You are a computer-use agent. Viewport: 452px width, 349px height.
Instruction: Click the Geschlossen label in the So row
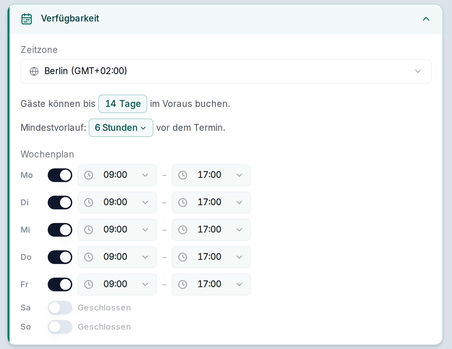pyautogui.click(x=104, y=327)
